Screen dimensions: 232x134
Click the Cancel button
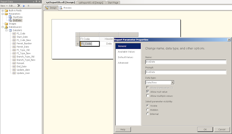222,129
